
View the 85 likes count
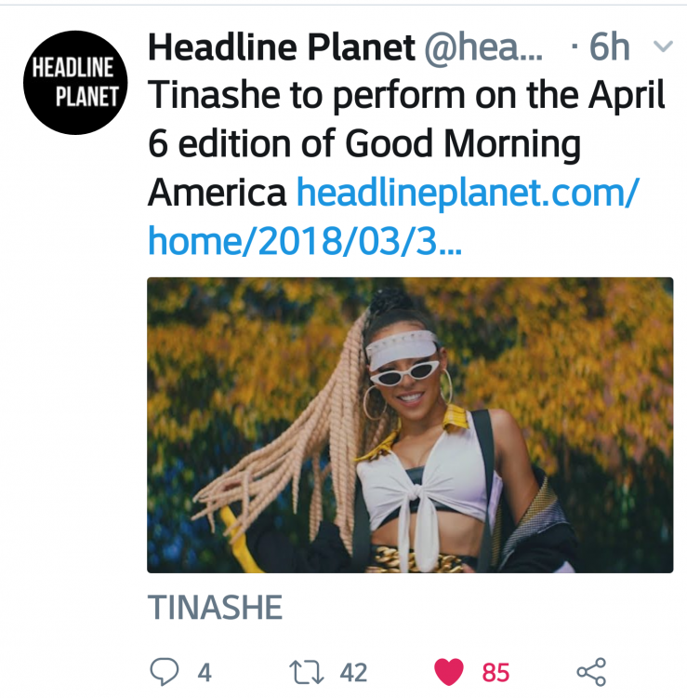click(495, 672)
